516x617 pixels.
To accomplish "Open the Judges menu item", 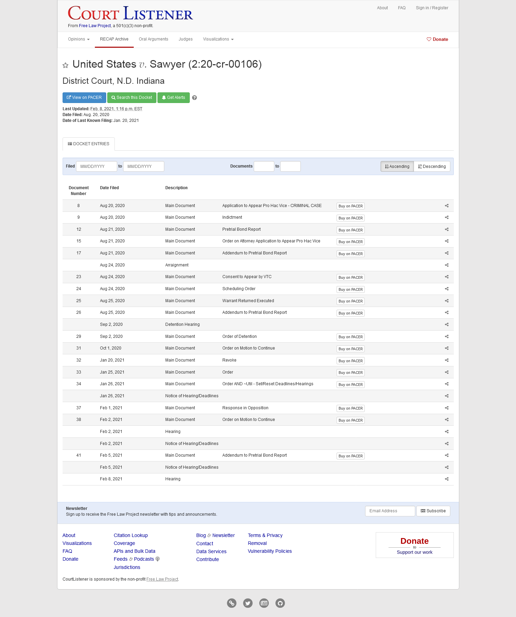I will click(186, 39).
